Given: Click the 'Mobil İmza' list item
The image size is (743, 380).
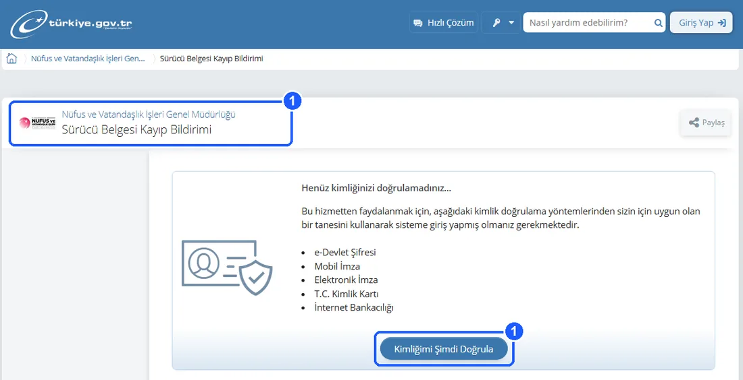Looking at the screenshot, I should (337, 266).
